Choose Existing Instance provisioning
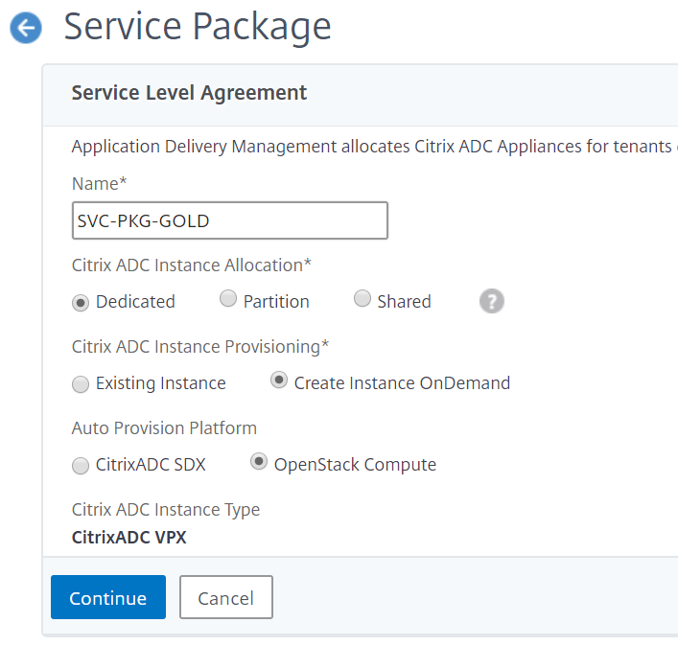678x646 pixels. point(81,384)
